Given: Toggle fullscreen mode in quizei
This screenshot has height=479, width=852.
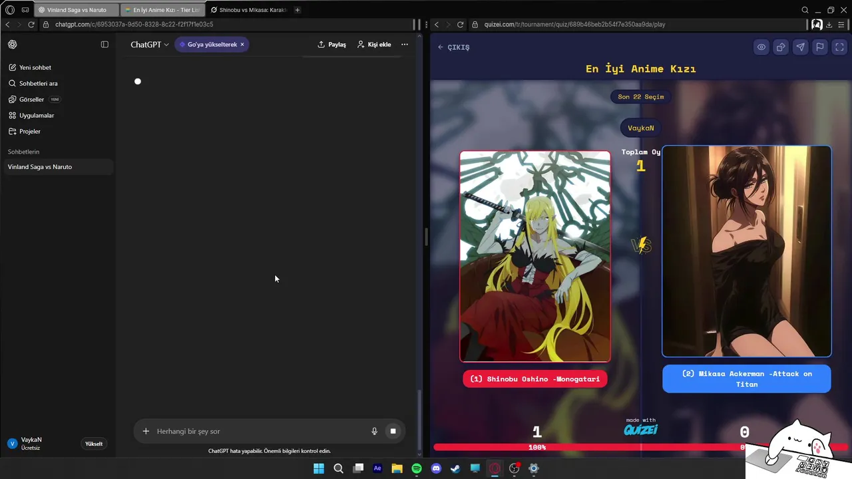Looking at the screenshot, I should [839, 47].
